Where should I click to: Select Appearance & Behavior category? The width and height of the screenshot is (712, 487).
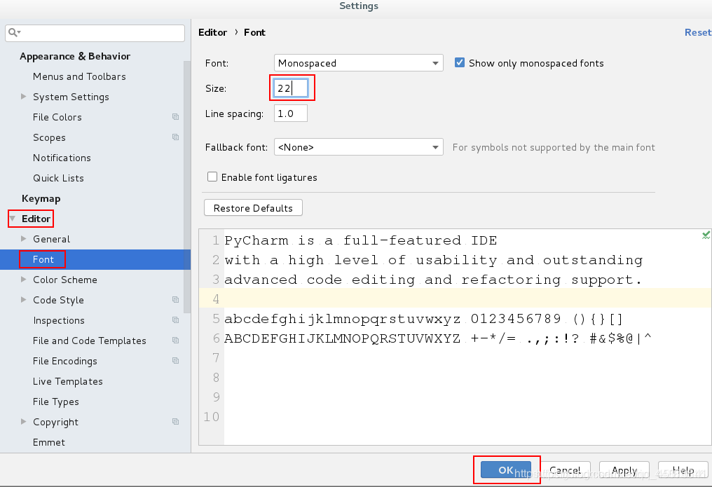tap(75, 56)
